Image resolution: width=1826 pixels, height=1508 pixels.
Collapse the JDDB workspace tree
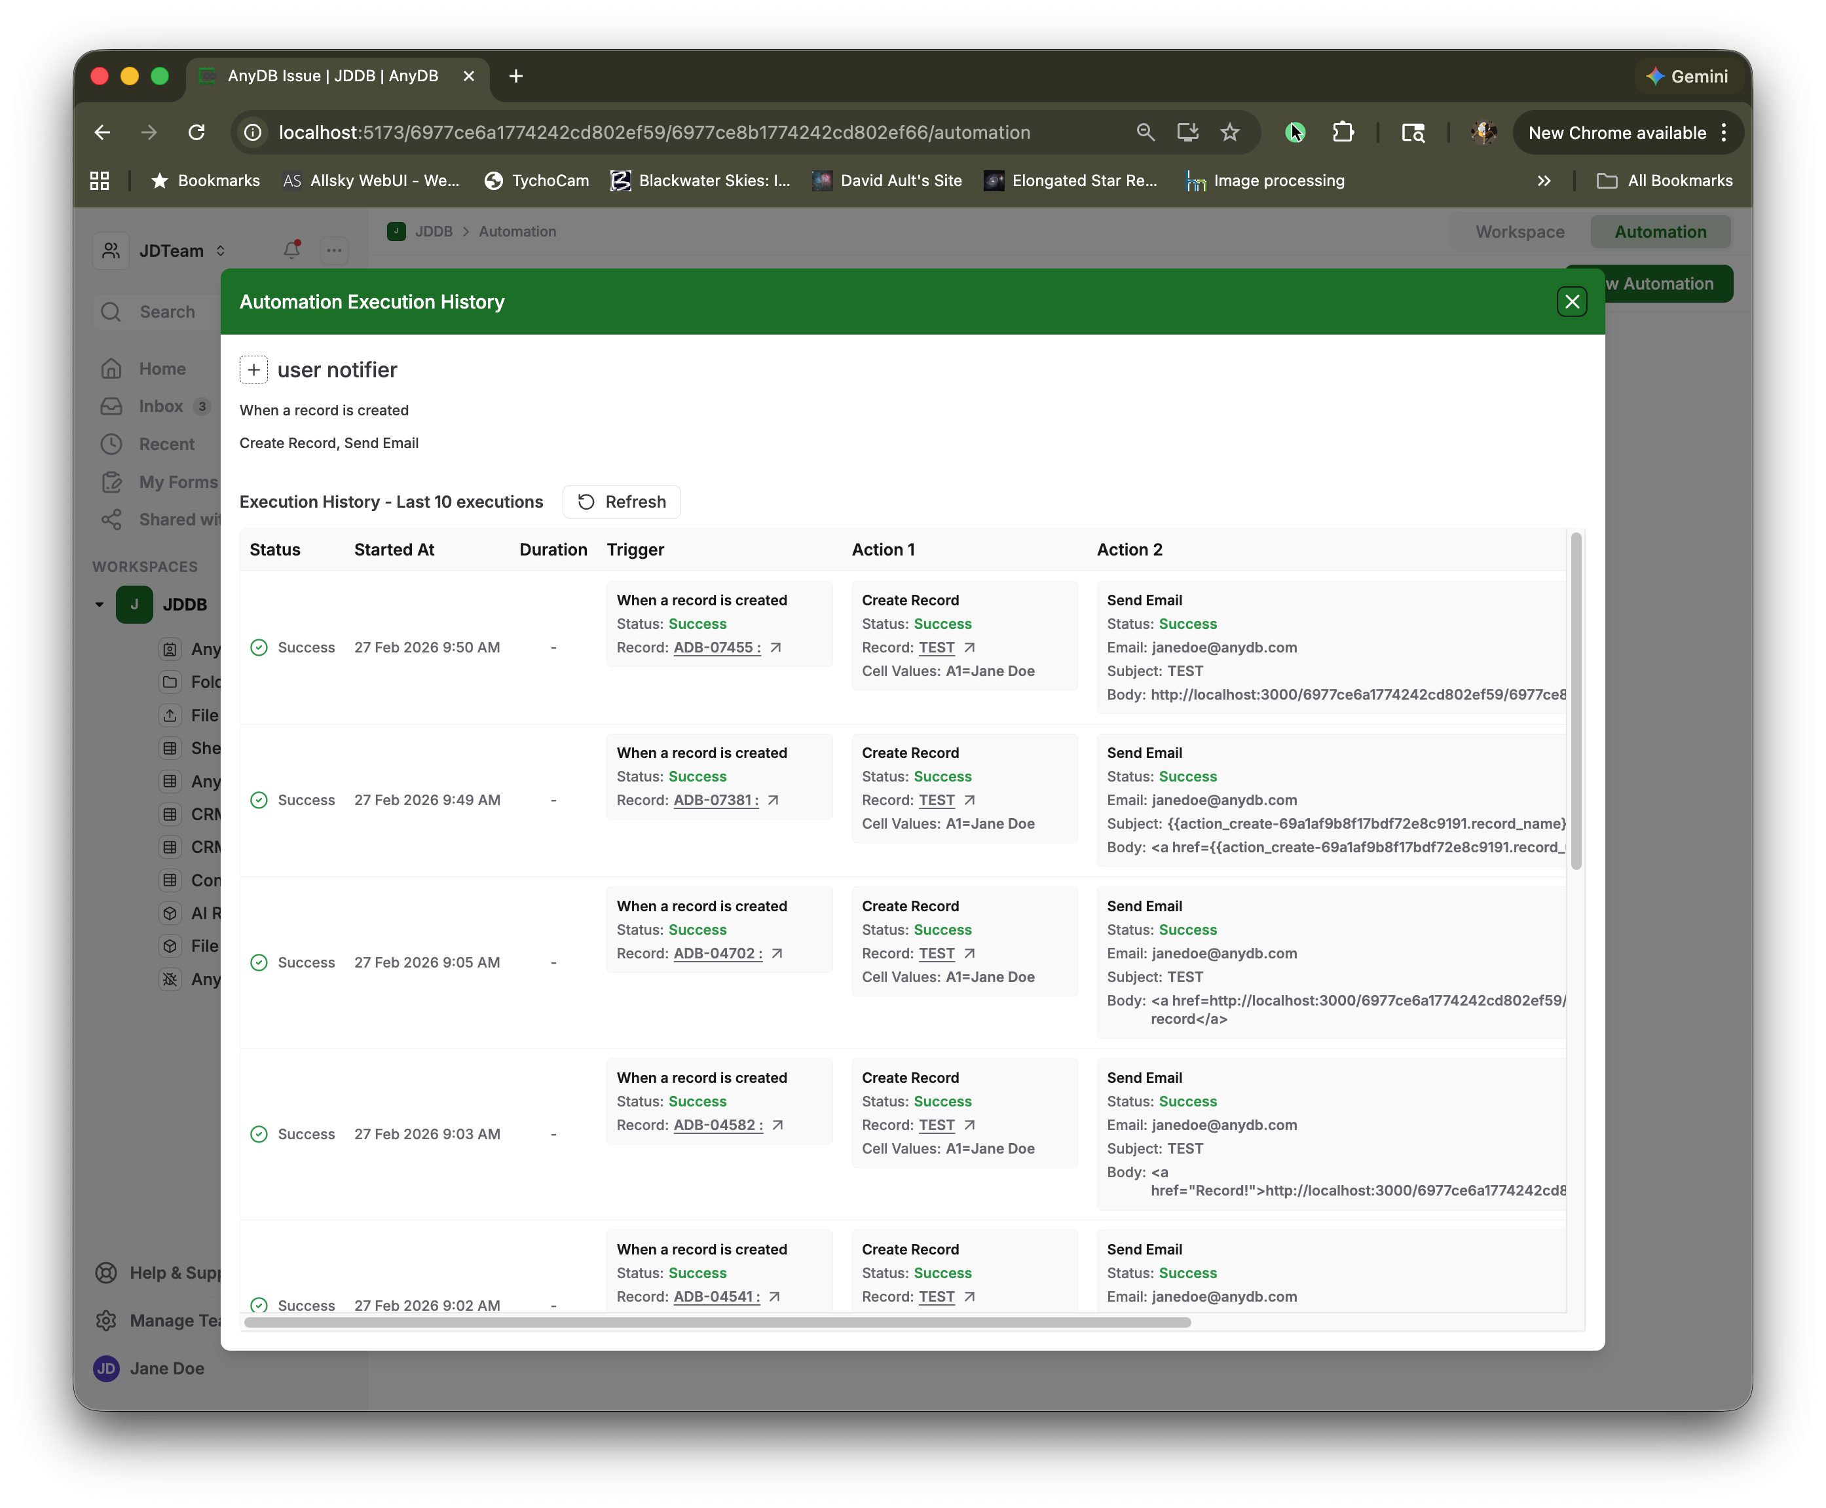(99, 605)
